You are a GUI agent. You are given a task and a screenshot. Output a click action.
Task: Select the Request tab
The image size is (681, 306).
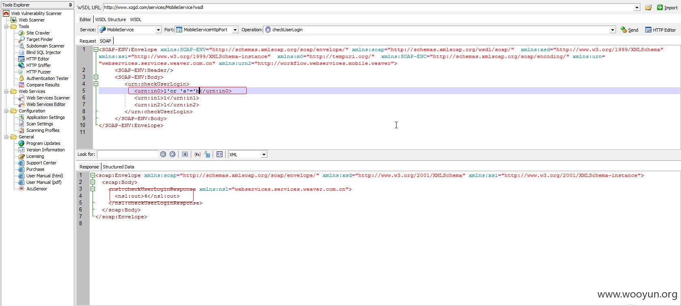[88, 41]
